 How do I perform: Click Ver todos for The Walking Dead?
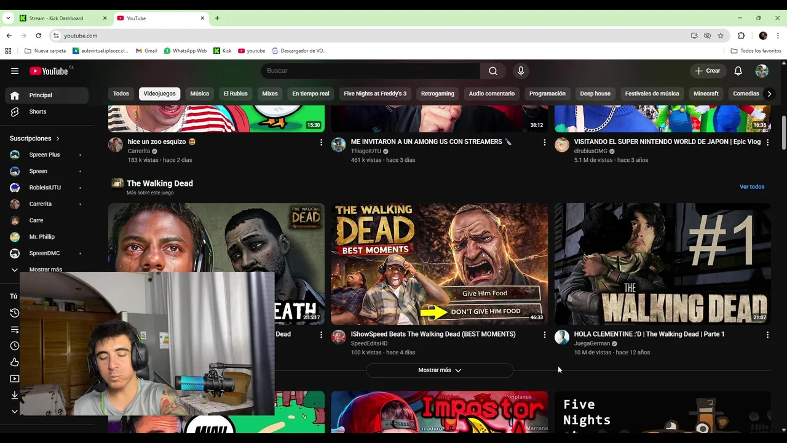[x=752, y=186]
